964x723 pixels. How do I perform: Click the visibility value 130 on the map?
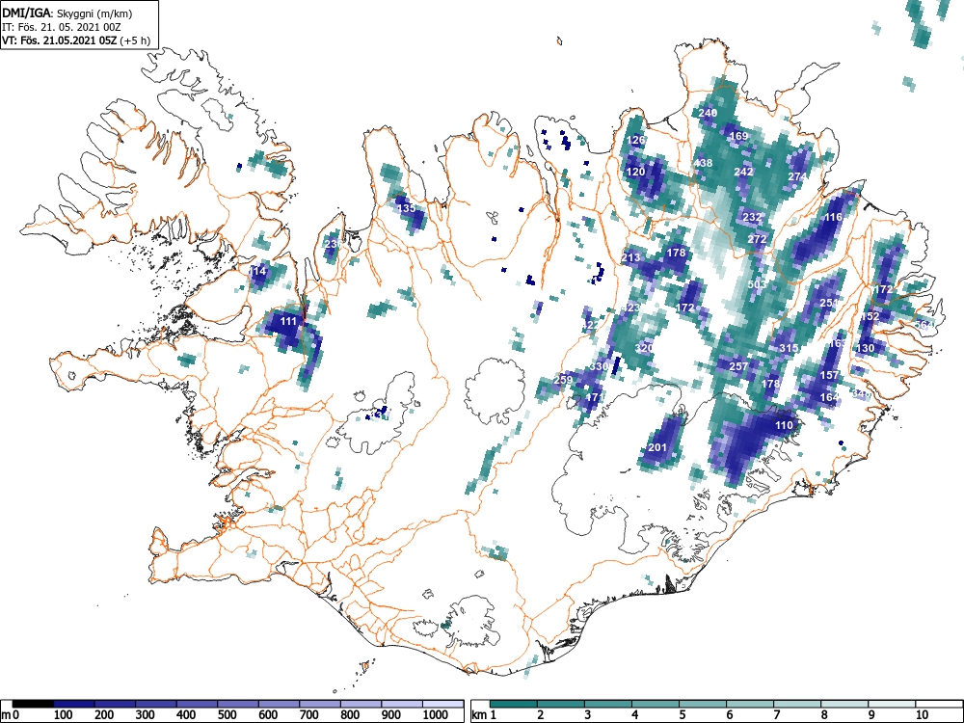coord(865,348)
